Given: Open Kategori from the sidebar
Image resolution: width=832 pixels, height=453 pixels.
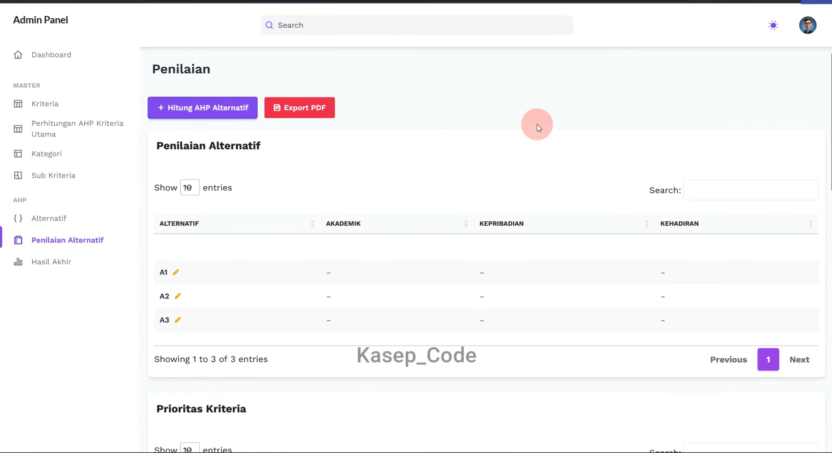Looking at the screenshot, I should [x=47, y=153].
